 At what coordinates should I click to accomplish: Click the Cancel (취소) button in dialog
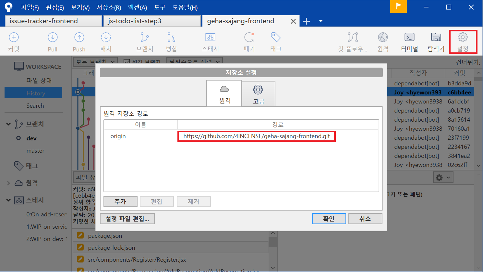click(365, 219)
